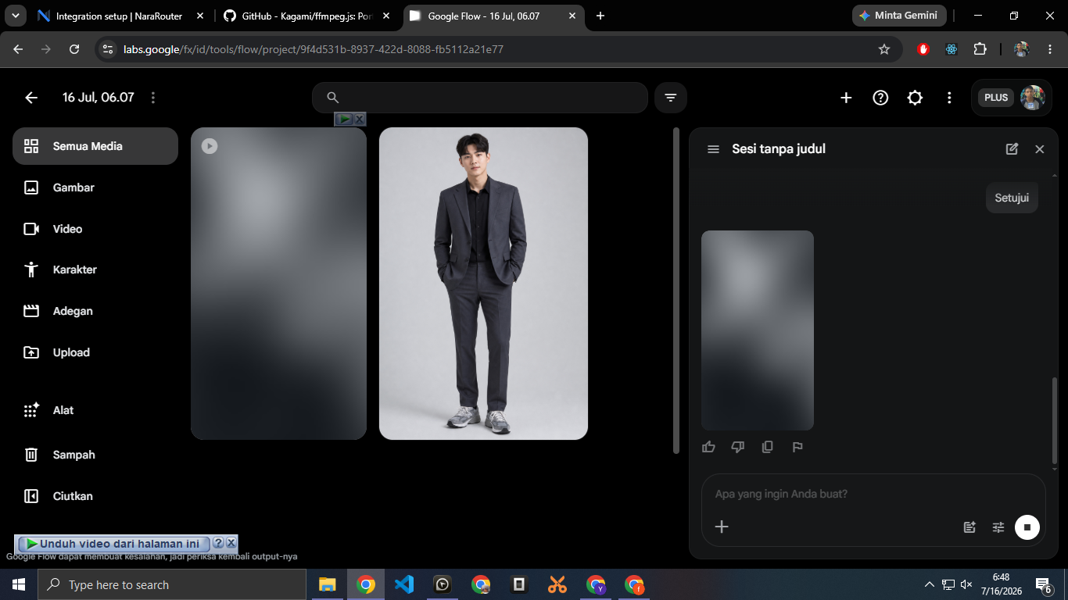
Task: Open File Explorer from taskbar
Action: click(x=327, y=584)
